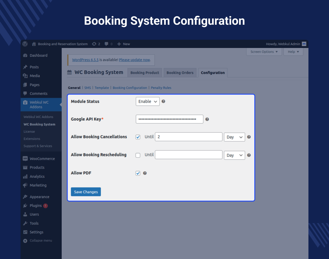Open the Penalty Rules link
This screenshot has width=329, height=259.
pos(161,88)
